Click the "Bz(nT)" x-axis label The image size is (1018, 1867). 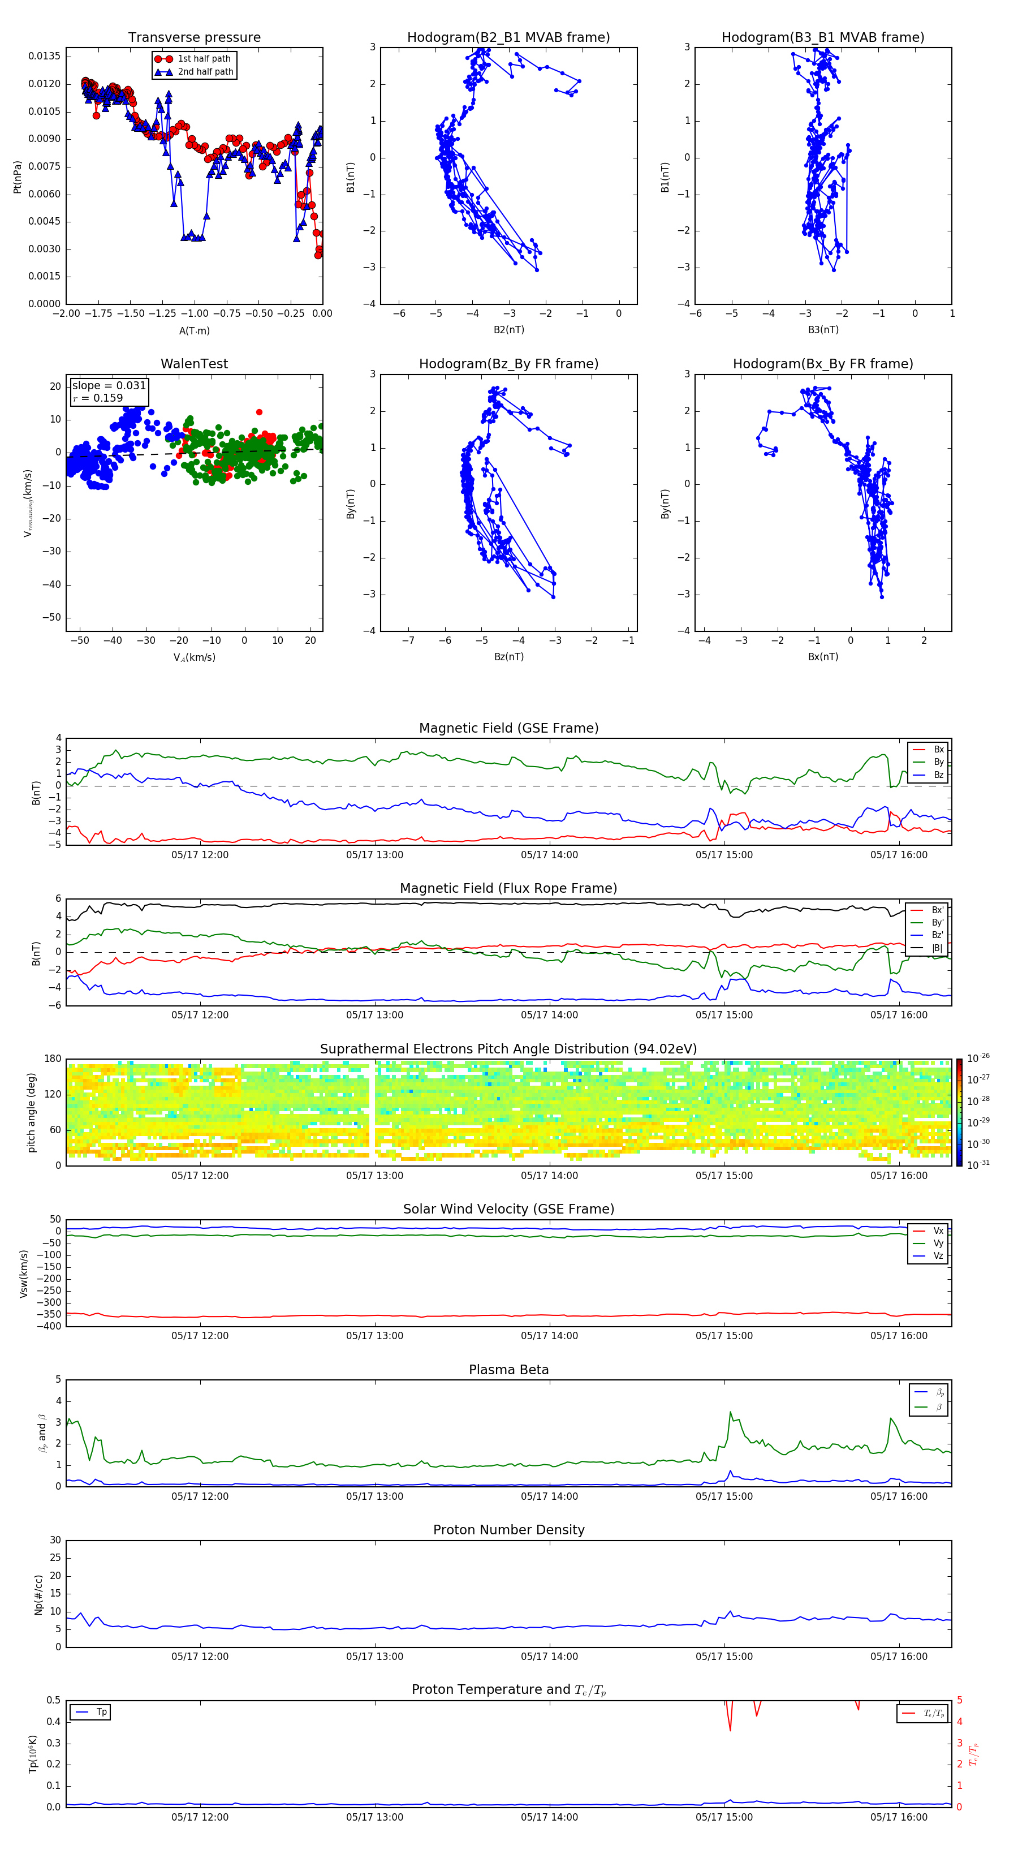508,657
